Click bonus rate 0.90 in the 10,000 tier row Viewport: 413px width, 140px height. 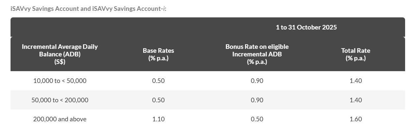[257, 81]
